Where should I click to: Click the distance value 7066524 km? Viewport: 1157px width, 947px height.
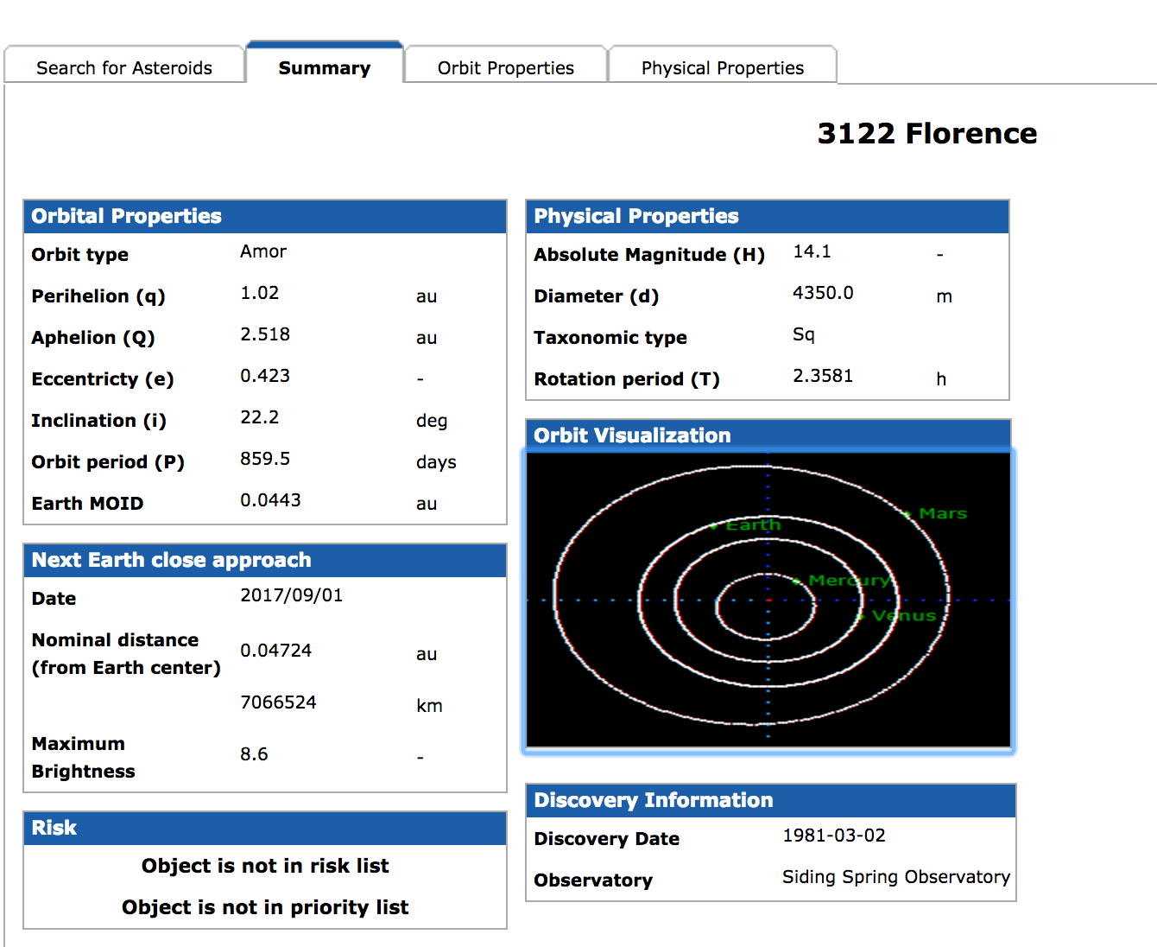click(x=278, y=702)
